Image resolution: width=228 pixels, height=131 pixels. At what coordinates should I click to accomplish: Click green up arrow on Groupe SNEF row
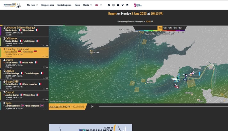pyautogui.click(x=4, y=84)
